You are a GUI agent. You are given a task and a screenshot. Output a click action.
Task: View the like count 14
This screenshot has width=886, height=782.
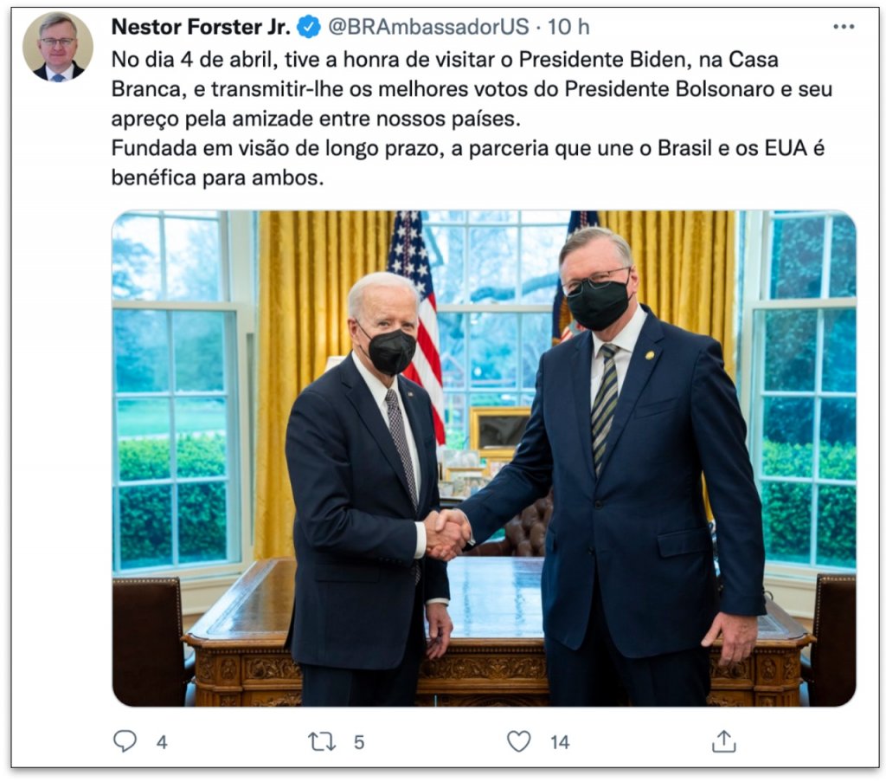pos(560,742)
